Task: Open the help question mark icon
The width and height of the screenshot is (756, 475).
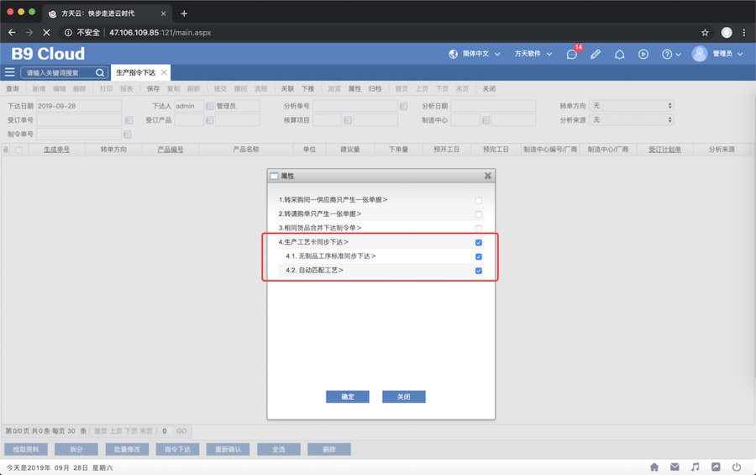Action: [x=667, y=54]
